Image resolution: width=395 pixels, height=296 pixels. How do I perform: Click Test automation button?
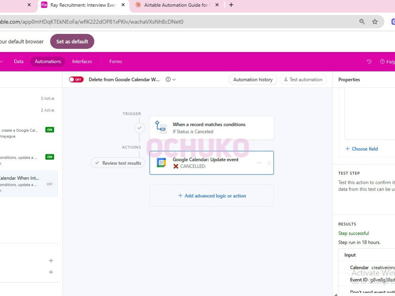[303, 80]
